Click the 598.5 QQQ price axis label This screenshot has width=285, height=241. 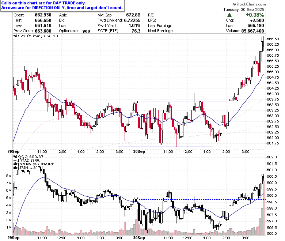(x=272, y=202)
